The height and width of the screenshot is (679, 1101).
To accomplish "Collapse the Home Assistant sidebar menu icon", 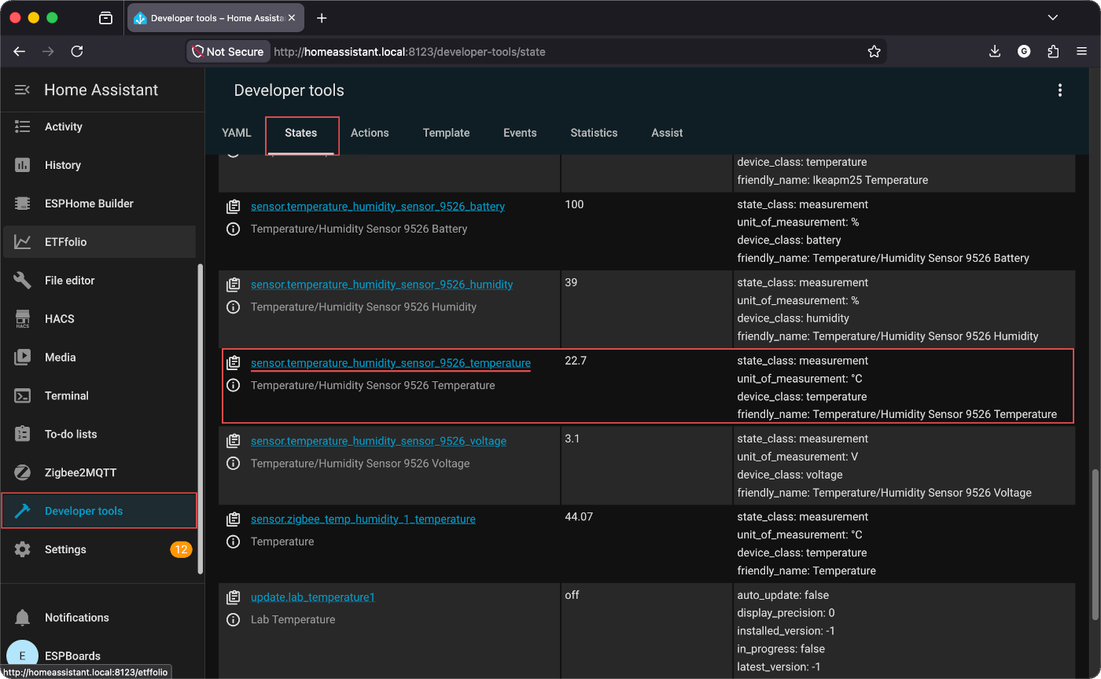I will (22, 90).
